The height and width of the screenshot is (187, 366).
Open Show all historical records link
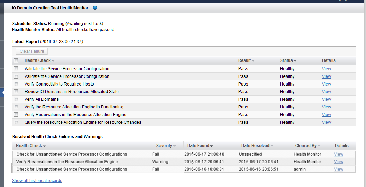pyautogui.click(x=37, y=180)
